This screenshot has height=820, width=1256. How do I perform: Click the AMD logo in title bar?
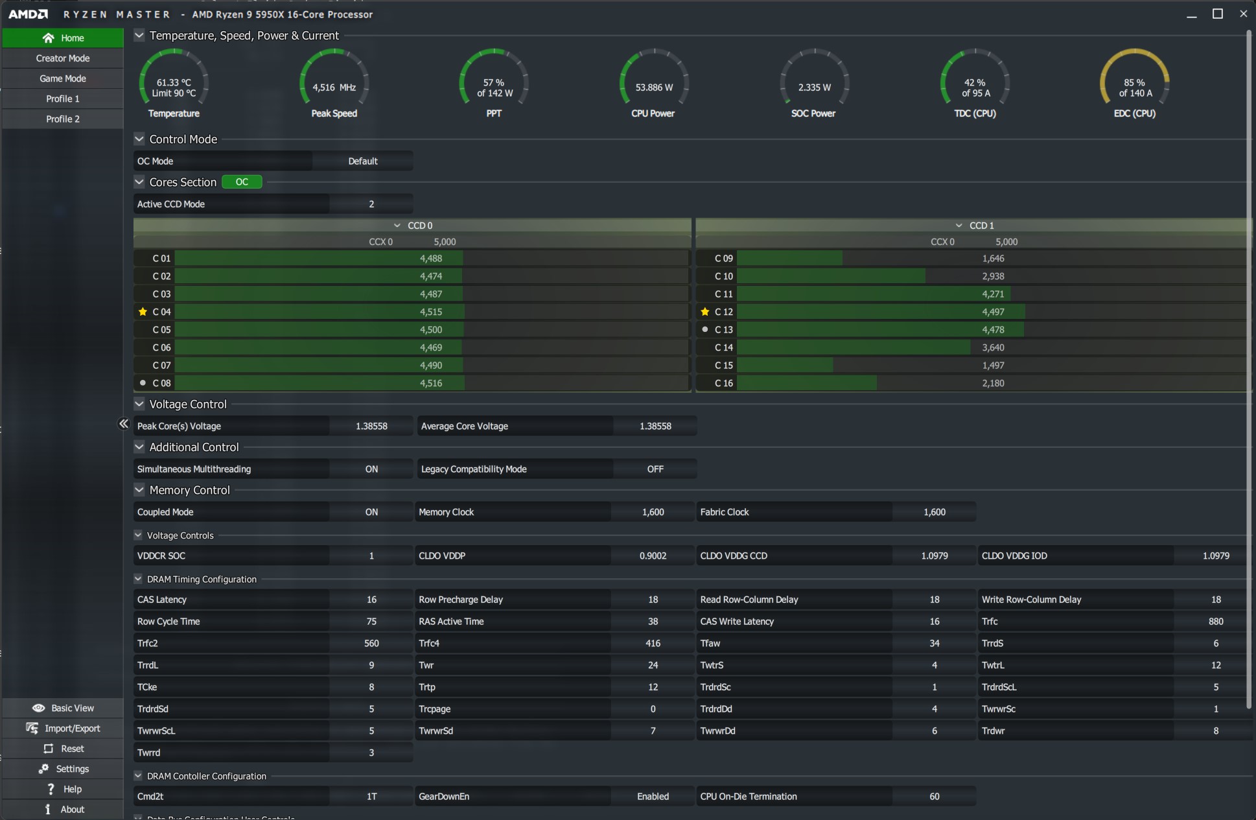pos(27,14)
